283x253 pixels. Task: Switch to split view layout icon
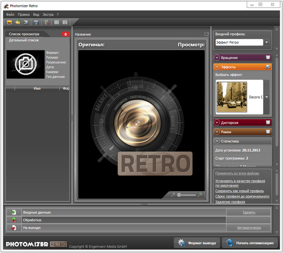(65, 22)
